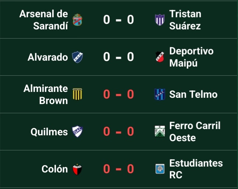Click the Tristan Suárez club crest
The width and height of the screenshot is (238, 189).
pyautogui.click(x=160, y=20)
